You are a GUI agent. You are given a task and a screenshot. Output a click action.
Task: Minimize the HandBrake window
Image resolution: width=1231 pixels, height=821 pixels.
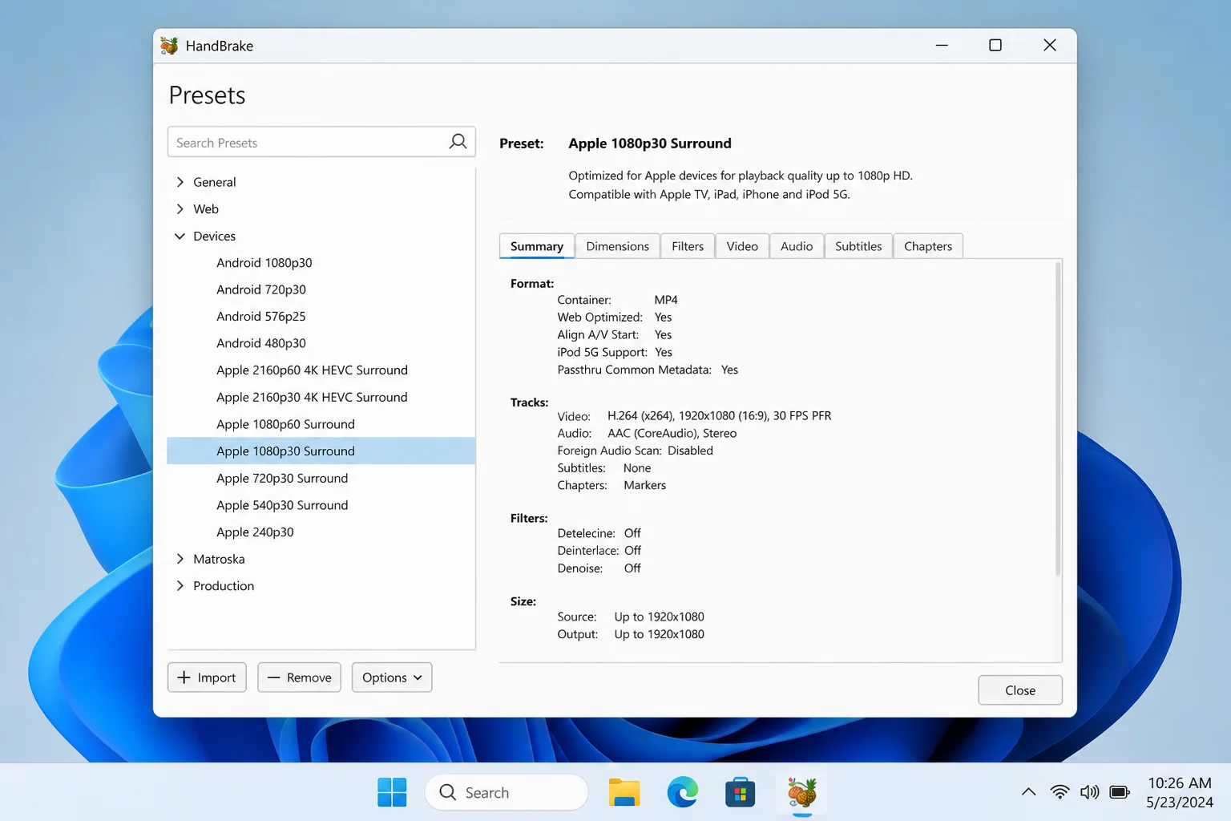[942, 45]
